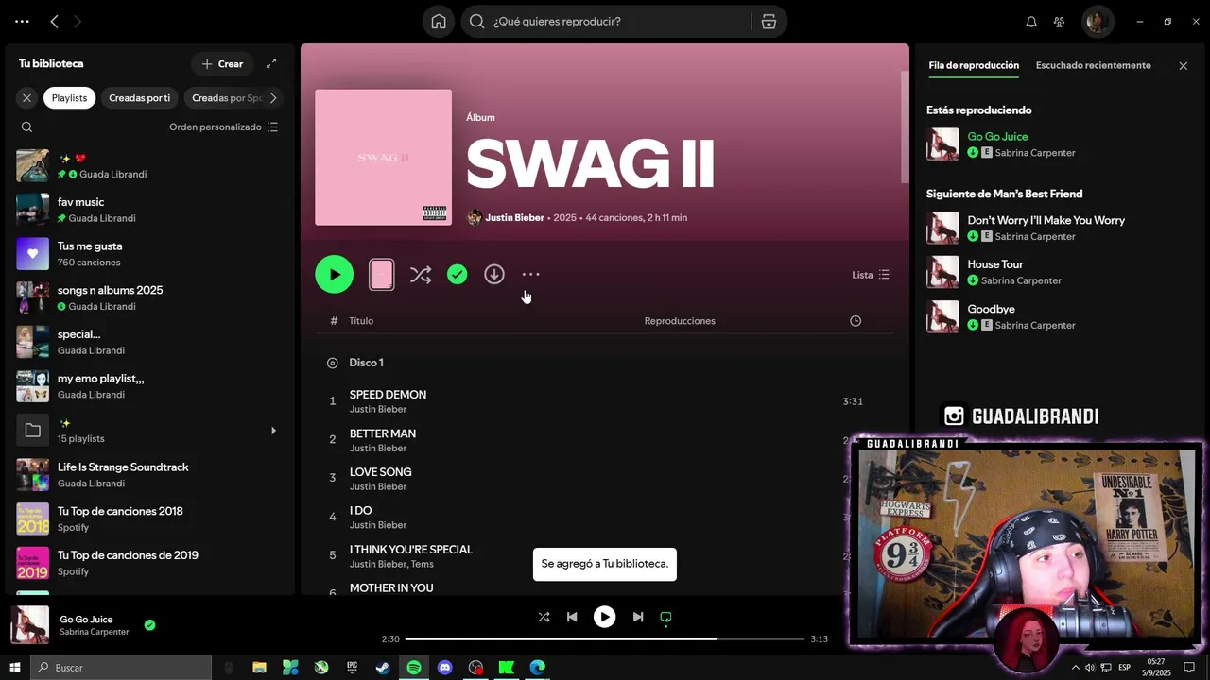This screenshot has height=680, width=1210.
Task: Click the Crear button
Action: tap(222, 63)
